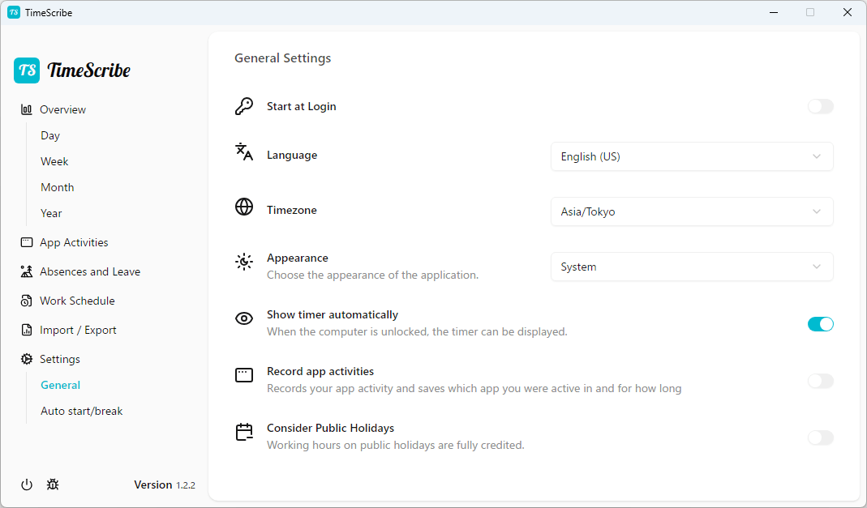Click the Import / Export file icon

[26, 331]
